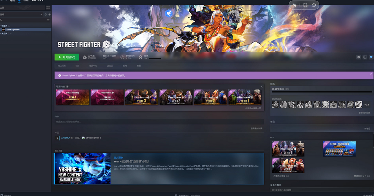Click the rightmost round icon in overlay toolbar
The width and height of the screenshot is (374, 196).
tap(314, 5)
